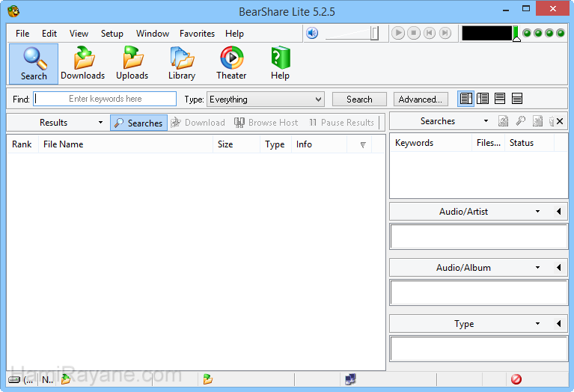Open the View menu

click(79, 34)
